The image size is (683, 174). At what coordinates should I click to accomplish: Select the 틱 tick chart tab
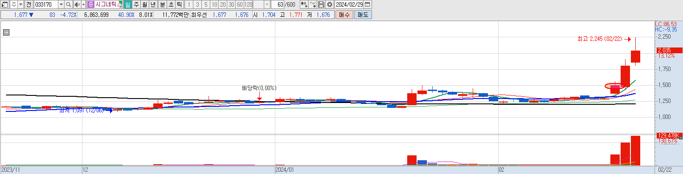point(179,4)
